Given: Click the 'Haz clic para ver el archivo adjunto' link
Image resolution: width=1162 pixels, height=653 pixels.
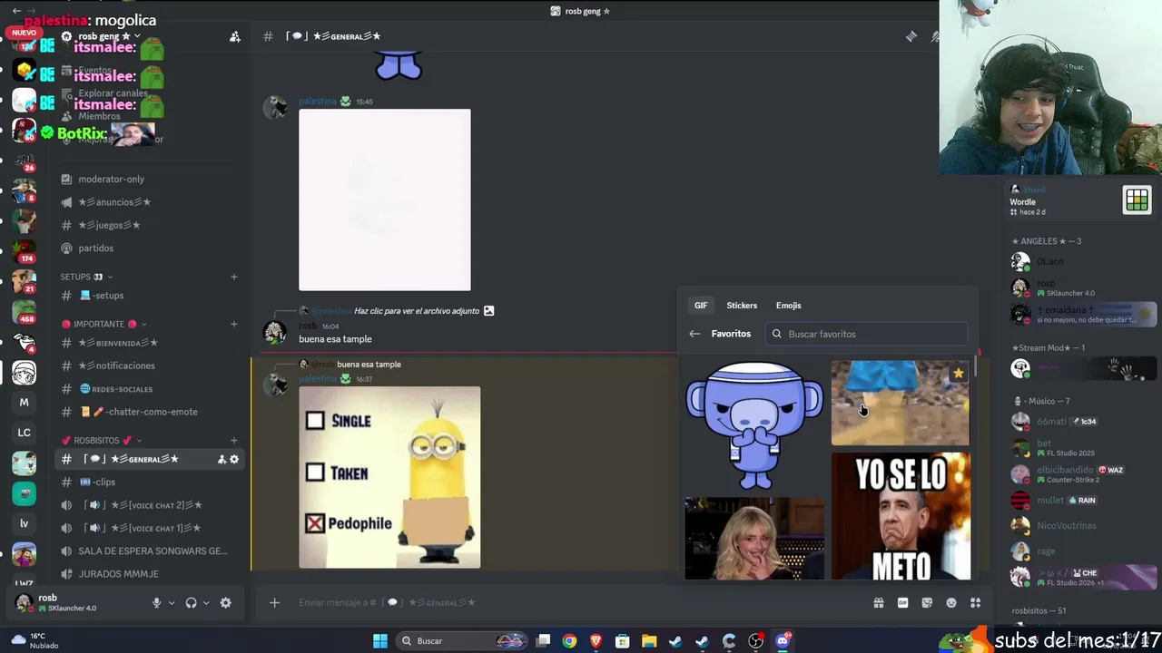Looking at the screenshot, I should pyautogui.click(x=417, y=311).
